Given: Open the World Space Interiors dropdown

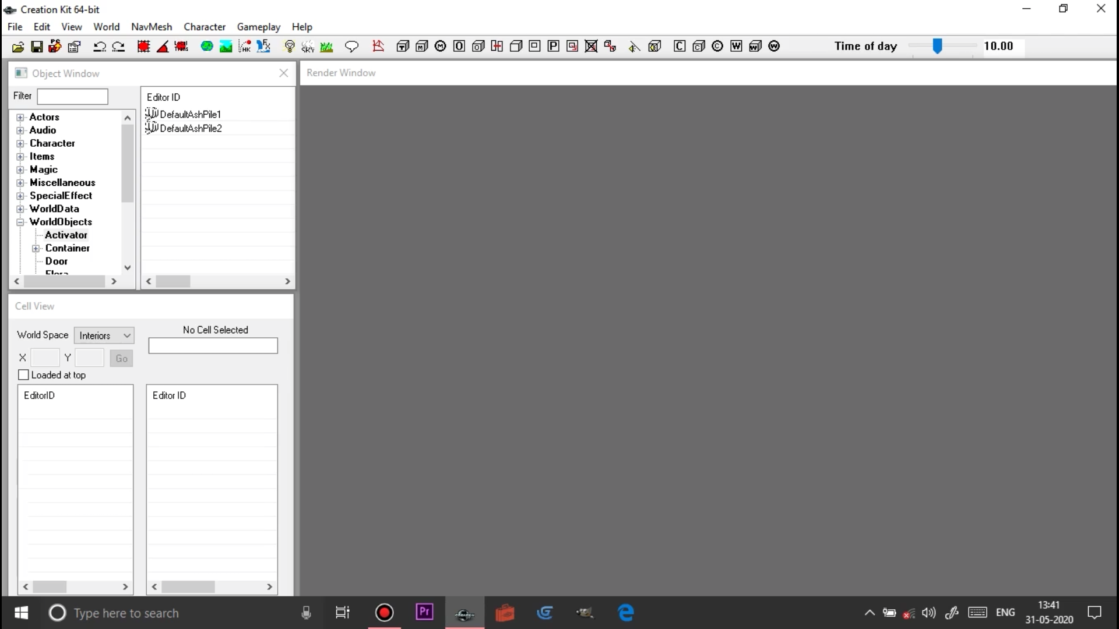Looking at the screenshot, I should coord(104,335).
